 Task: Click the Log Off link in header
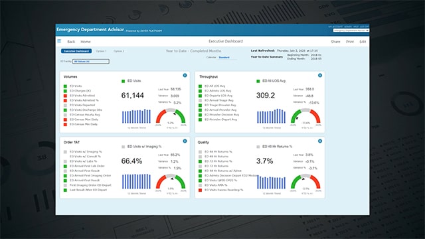pyautogui.click(x=365, y=27)
